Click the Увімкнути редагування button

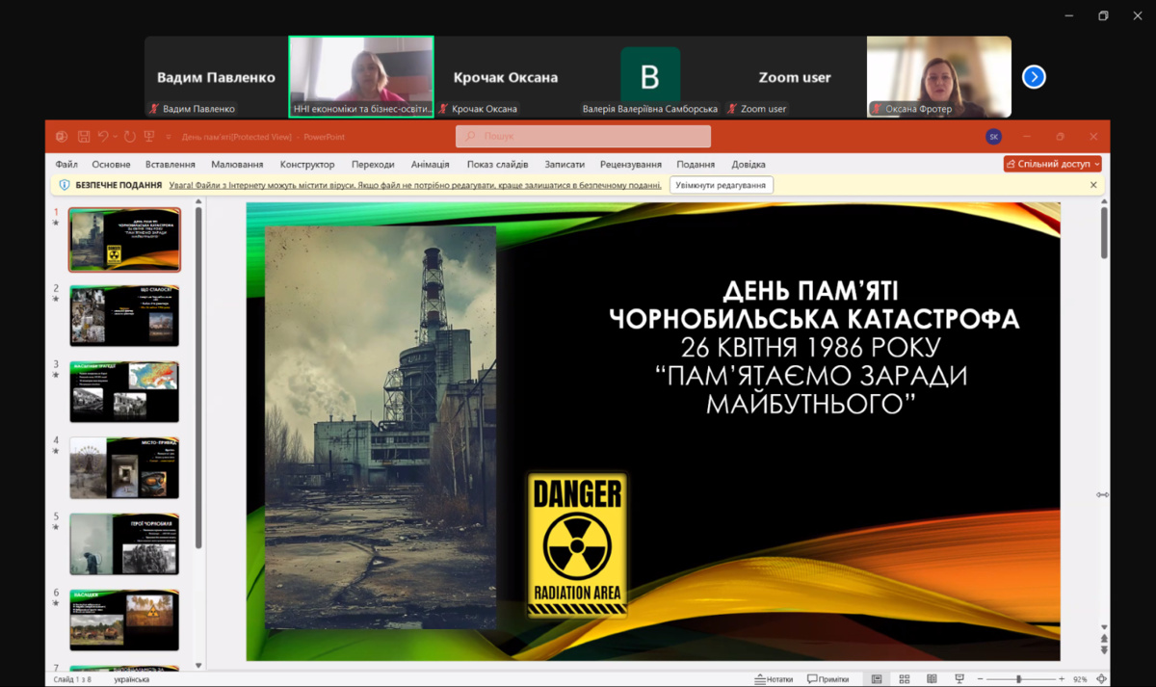click(x=722, y=185)
